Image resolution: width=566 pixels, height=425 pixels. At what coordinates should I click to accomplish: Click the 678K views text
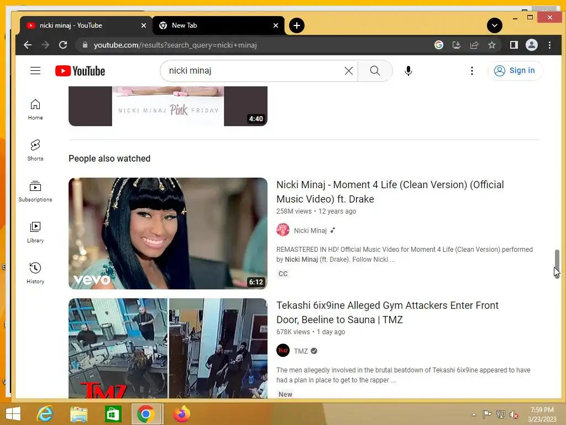point(293,332)
